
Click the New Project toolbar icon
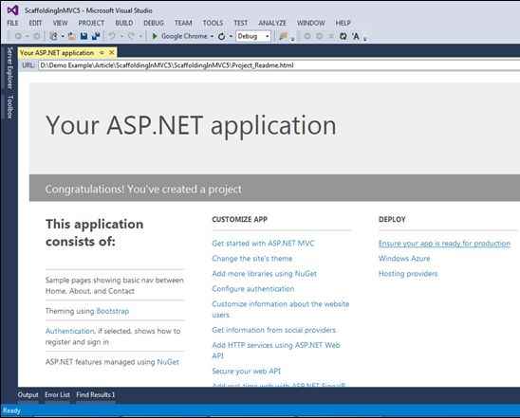[54, 36]
